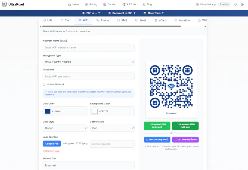The image size is (248, 170).
Task: Click the Free Plan badge
Action: pyautogui.click(x=224, y=4)
